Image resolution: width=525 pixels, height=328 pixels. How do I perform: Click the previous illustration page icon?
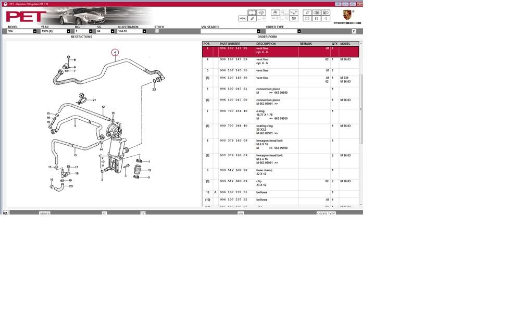click(x=317, y=12)
